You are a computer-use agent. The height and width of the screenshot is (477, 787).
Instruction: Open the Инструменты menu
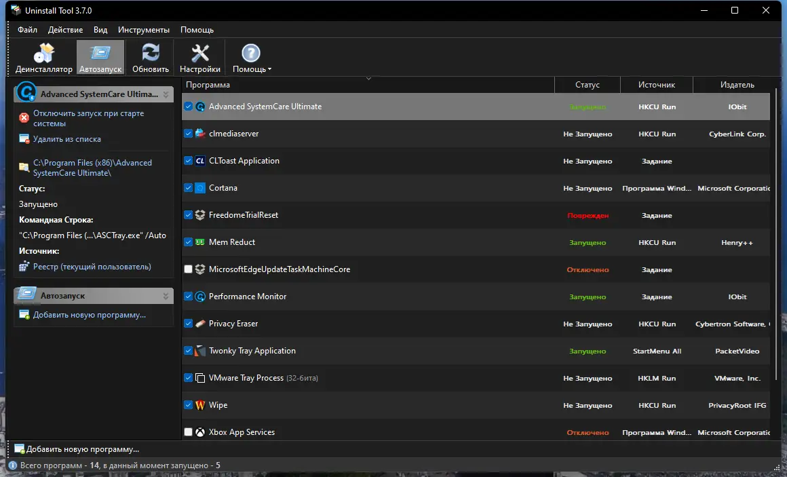(x=143, y=30)
